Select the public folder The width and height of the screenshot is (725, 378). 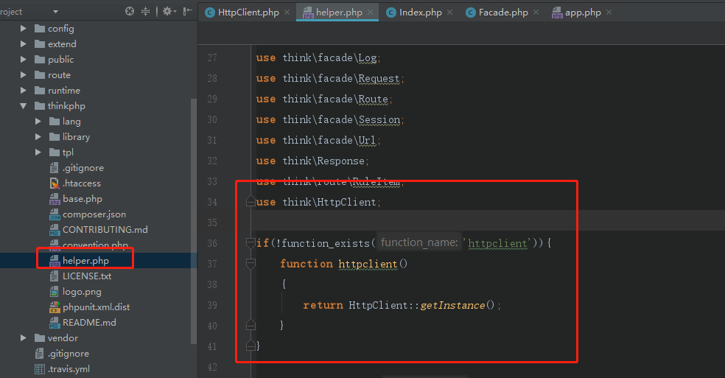coord(55,59)
